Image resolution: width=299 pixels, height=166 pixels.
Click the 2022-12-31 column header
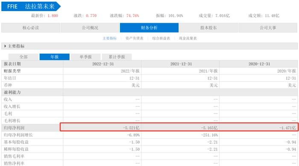click(x=103, y=64)
